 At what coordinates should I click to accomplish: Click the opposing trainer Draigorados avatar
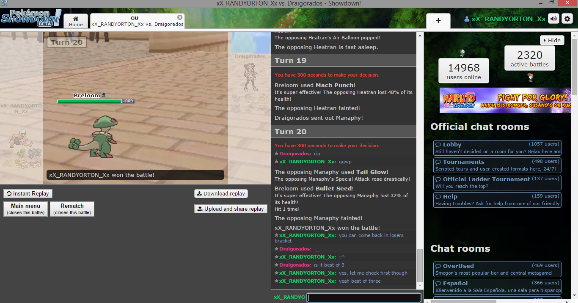250,77
